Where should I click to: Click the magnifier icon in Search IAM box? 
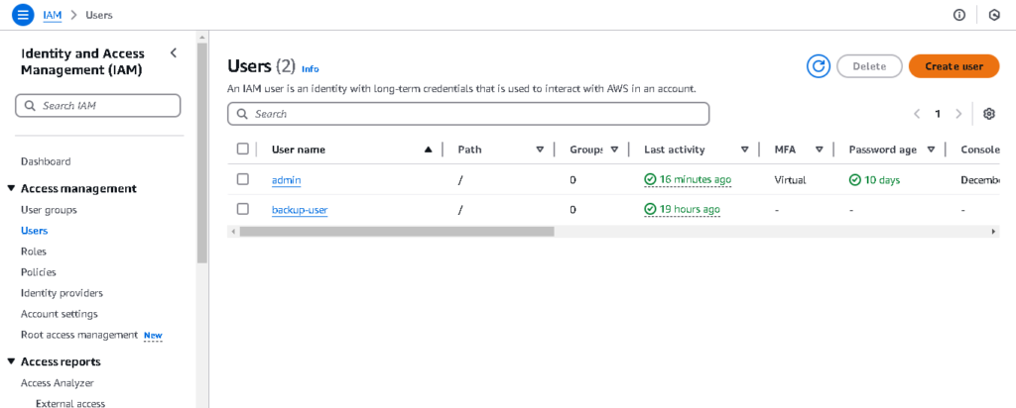click(x=29, y=105)
